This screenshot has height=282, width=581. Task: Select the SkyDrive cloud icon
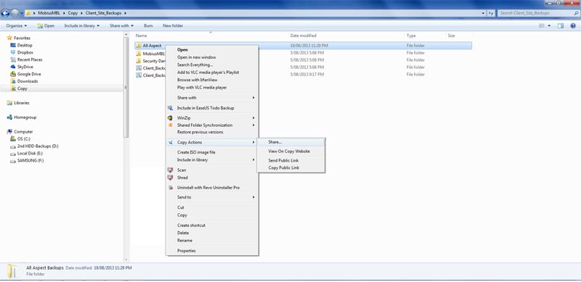click(x=13, y=67)
